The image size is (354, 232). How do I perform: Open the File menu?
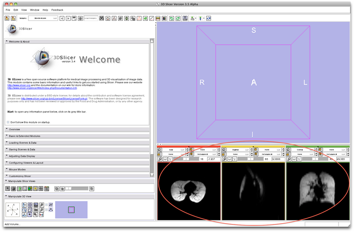click(8, 10)
